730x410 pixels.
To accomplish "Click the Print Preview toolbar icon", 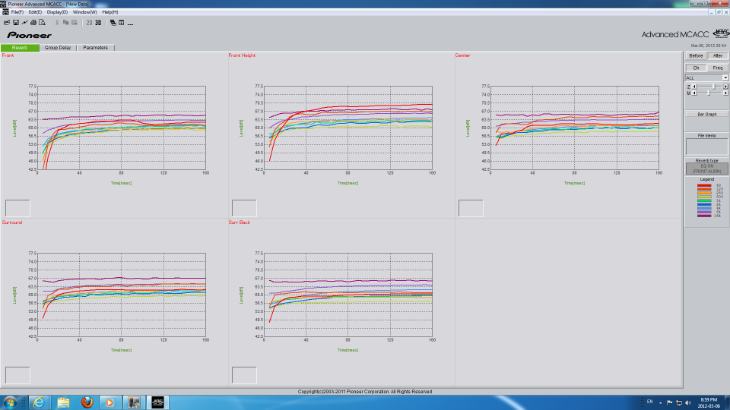I will 41,23.
